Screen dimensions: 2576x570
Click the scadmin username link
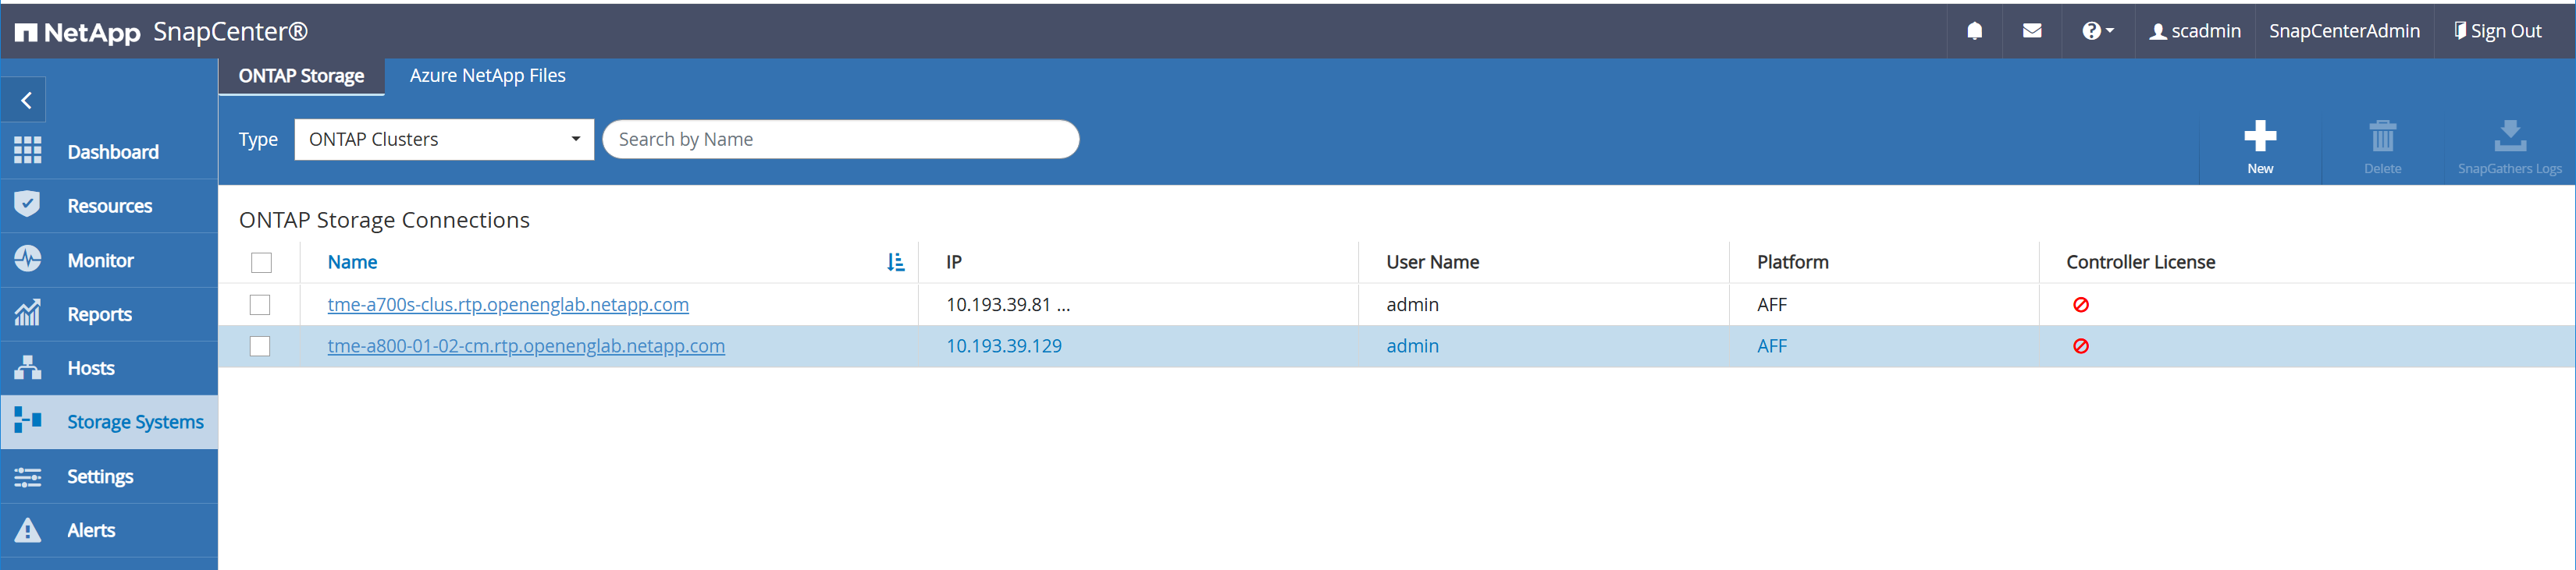pyautogui.click(x=2206, y=31)
